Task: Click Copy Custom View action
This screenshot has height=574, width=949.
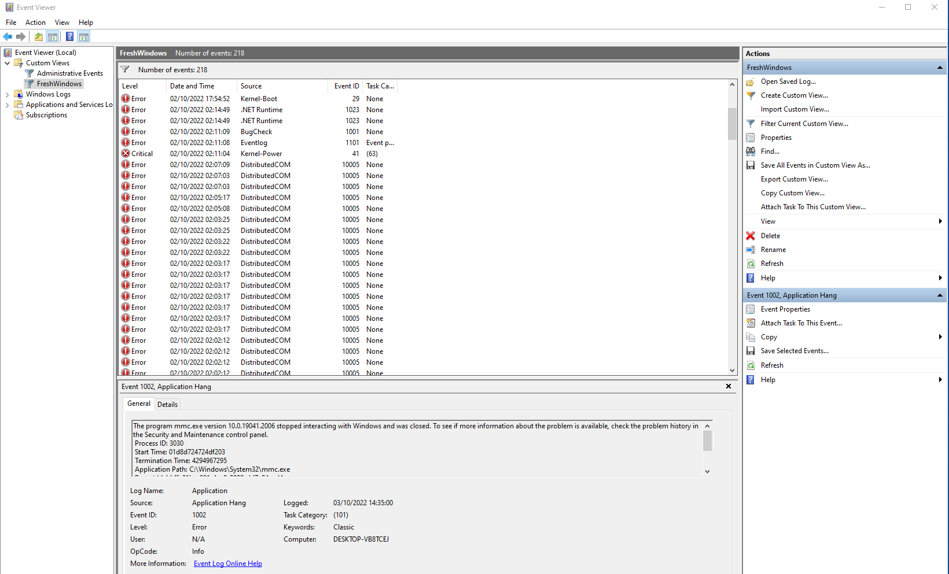Action: [793, 193]
